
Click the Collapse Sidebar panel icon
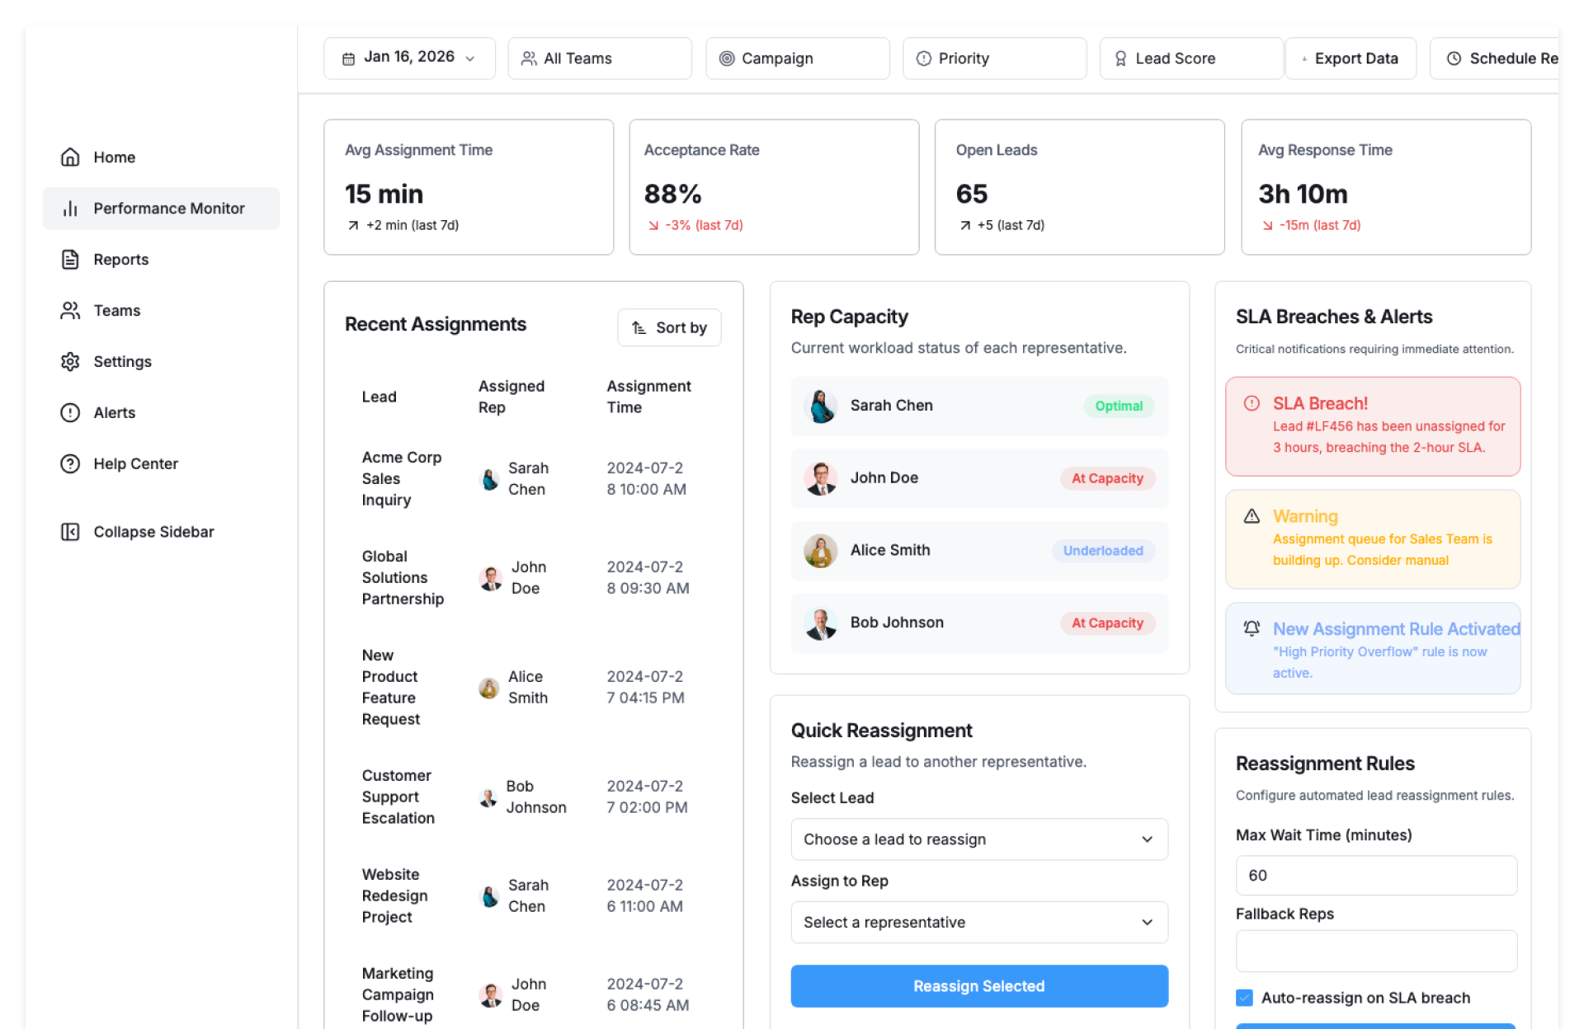70,532
